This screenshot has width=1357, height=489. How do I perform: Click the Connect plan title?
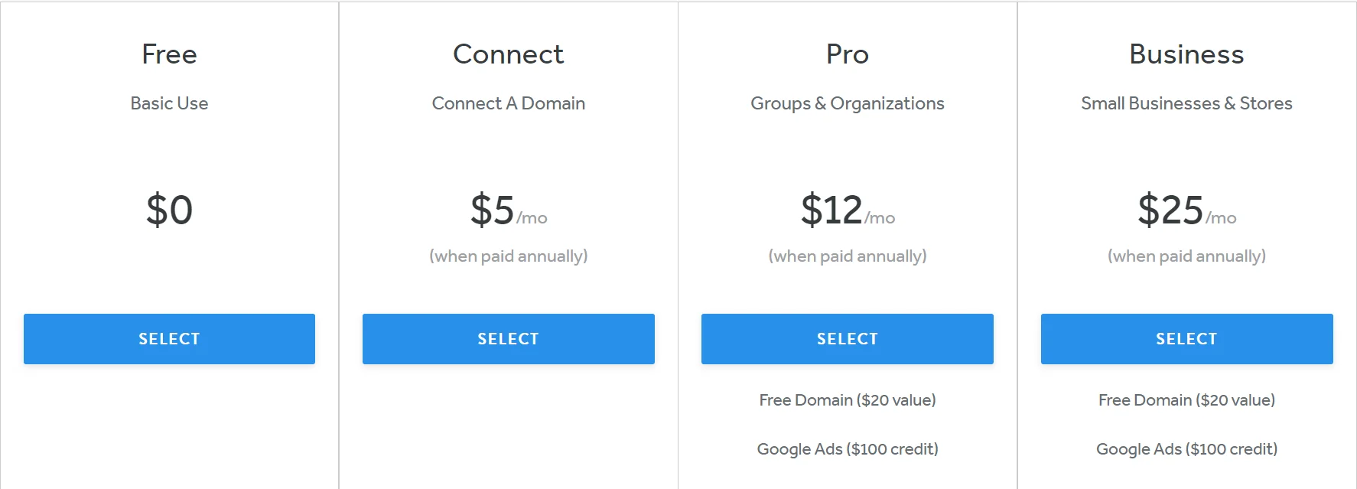click(x=508, y=54)
